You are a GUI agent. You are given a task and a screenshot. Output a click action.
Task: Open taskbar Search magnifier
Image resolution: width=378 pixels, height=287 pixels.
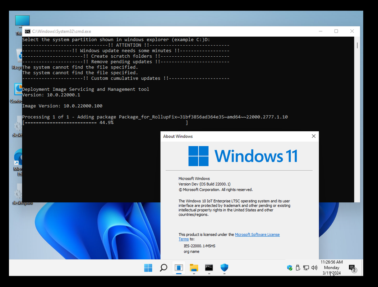163,268
